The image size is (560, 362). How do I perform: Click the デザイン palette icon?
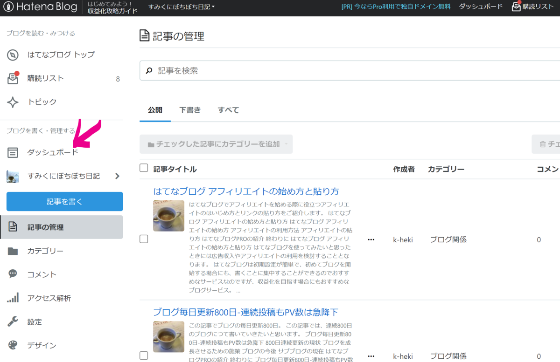click(x=13, y=345)
